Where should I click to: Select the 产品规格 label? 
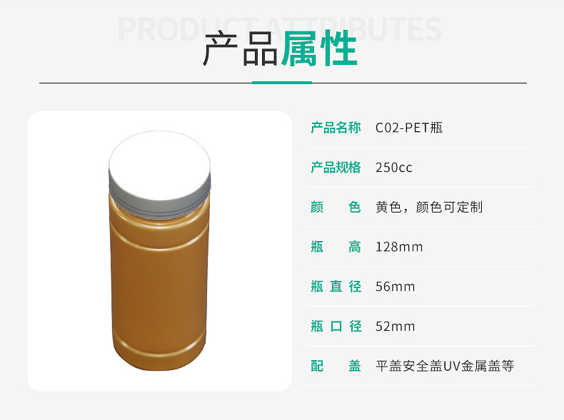pos(336,168)
